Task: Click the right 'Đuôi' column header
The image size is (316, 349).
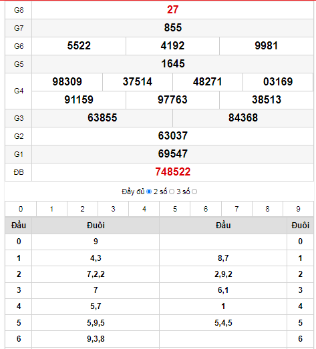Action: pyautogui.click(x=300, y=226)
